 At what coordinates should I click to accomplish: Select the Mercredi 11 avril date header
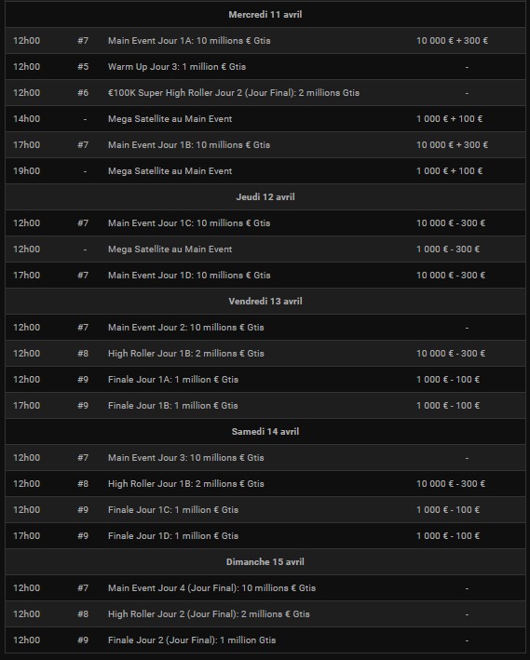265,14
